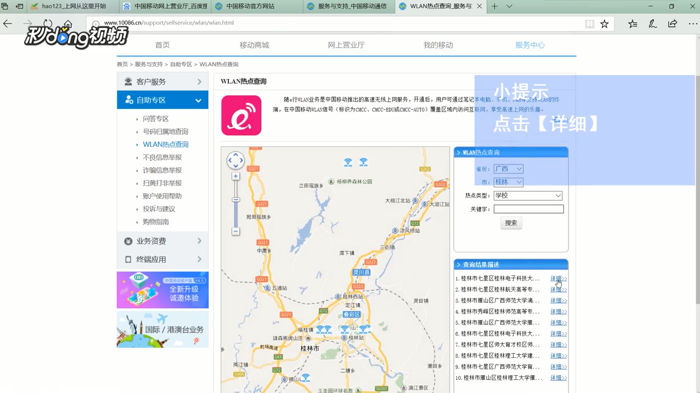
Task: Open 详细 link for result 7
Action: coord(558,345)
